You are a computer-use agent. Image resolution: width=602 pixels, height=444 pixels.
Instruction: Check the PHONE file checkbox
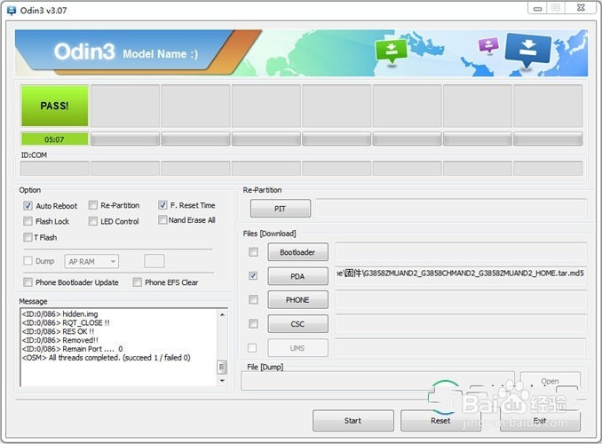coord(253,299)
